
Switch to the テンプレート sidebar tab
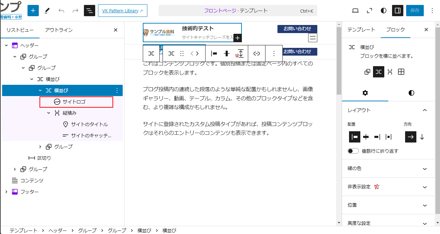361,30
